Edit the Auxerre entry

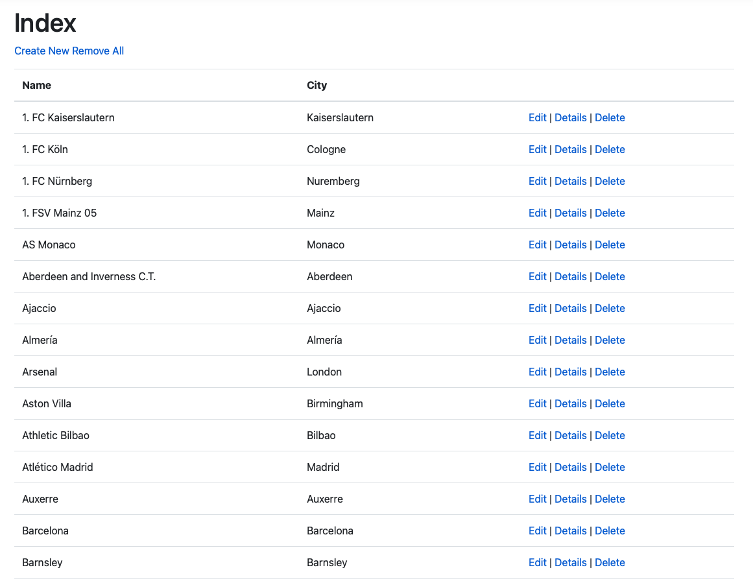pyautogui.click(x=538, y=499)
